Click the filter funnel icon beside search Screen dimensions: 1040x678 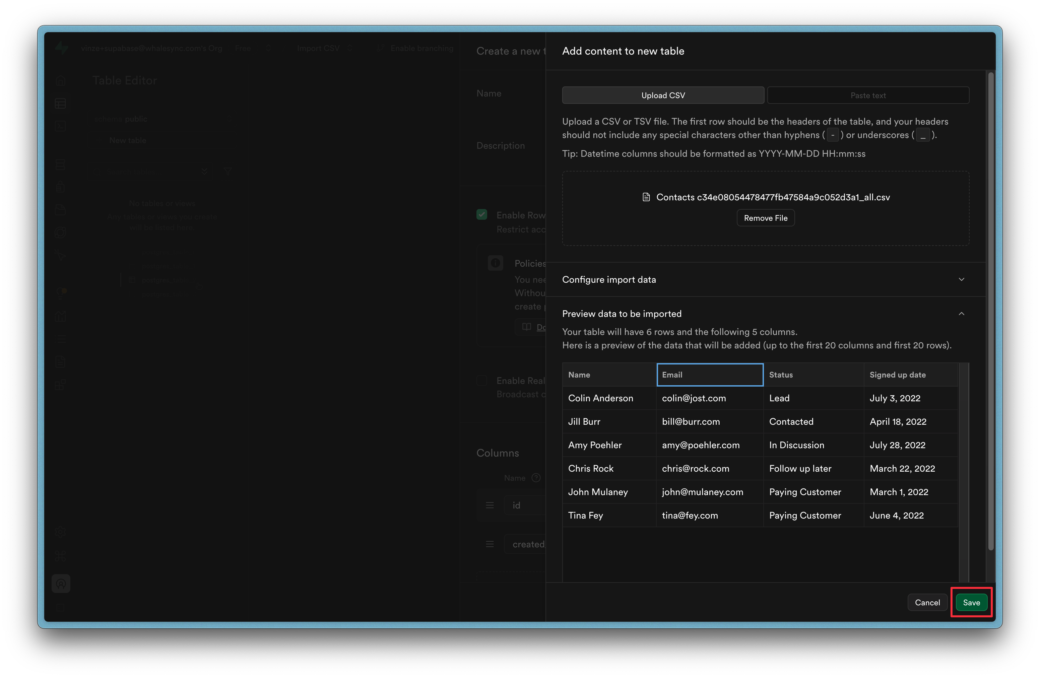tap(227, 171)
